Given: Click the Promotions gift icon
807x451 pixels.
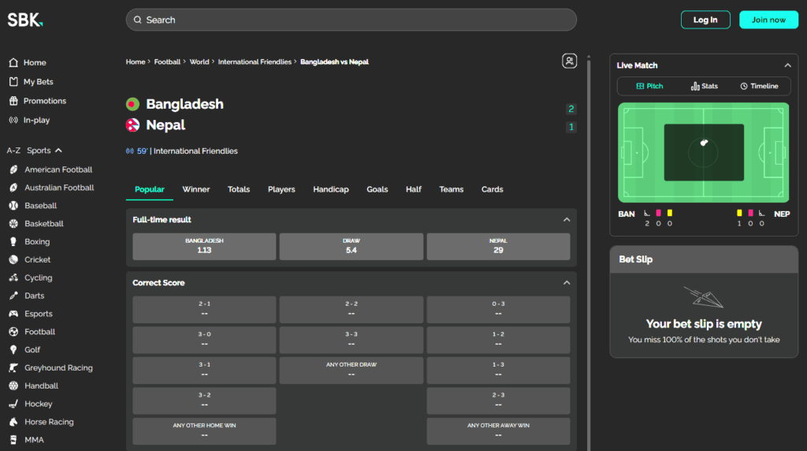Looking at the screenshot, I should pyautogui.click(x=13, y=101).
